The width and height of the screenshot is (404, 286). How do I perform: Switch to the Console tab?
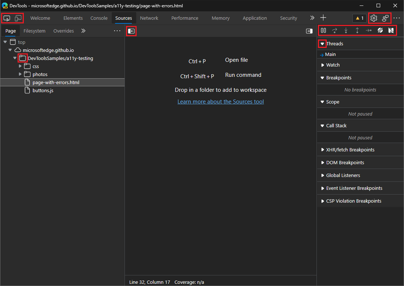99,18
